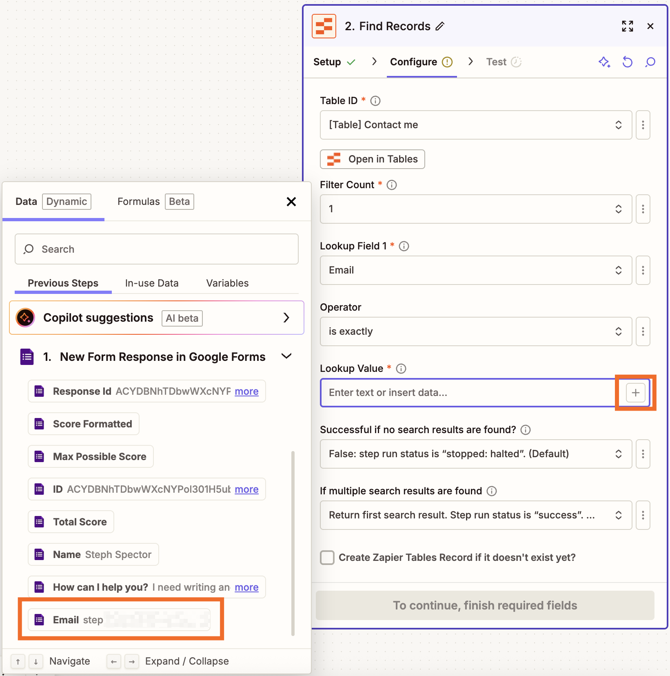Enable Create Zapier Tables Record checkbox
The width and height of the screenshot is (670, 676).
[327, 558]
